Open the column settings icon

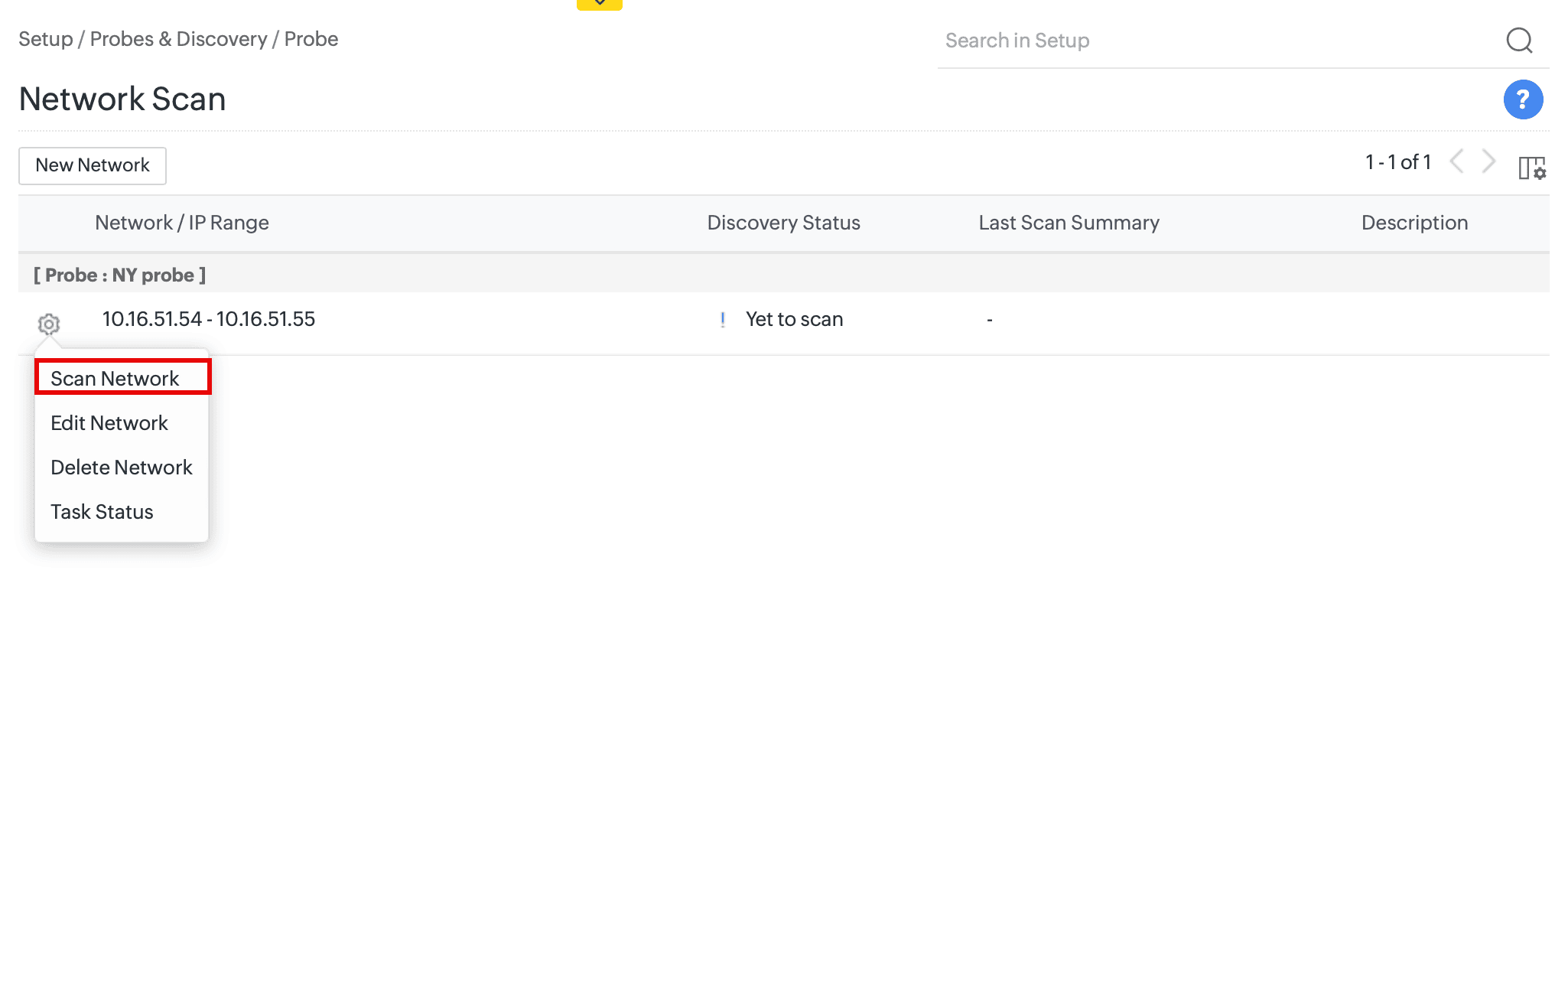[1531, 168]
